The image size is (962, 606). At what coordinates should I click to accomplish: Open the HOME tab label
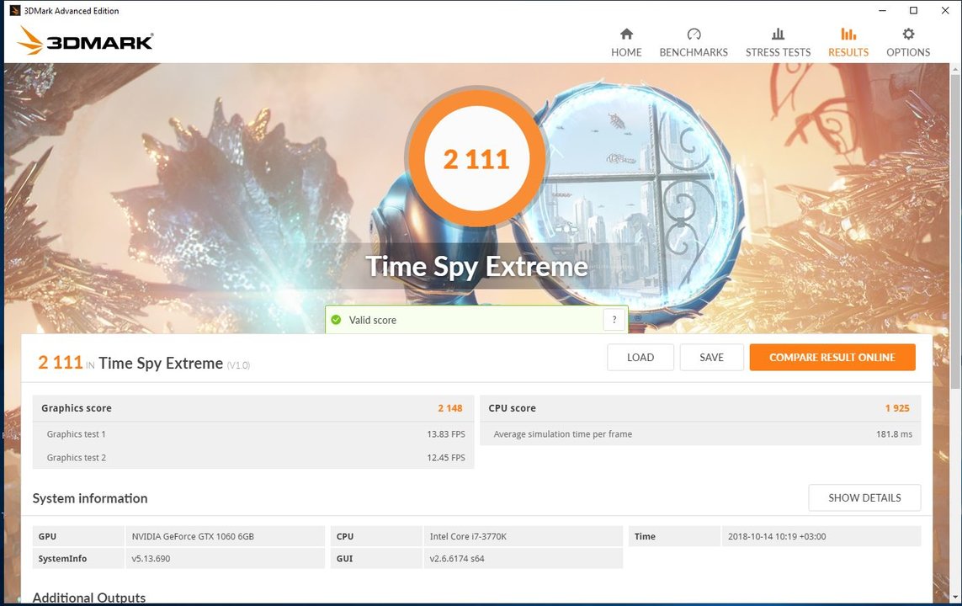tap(626, 53)
